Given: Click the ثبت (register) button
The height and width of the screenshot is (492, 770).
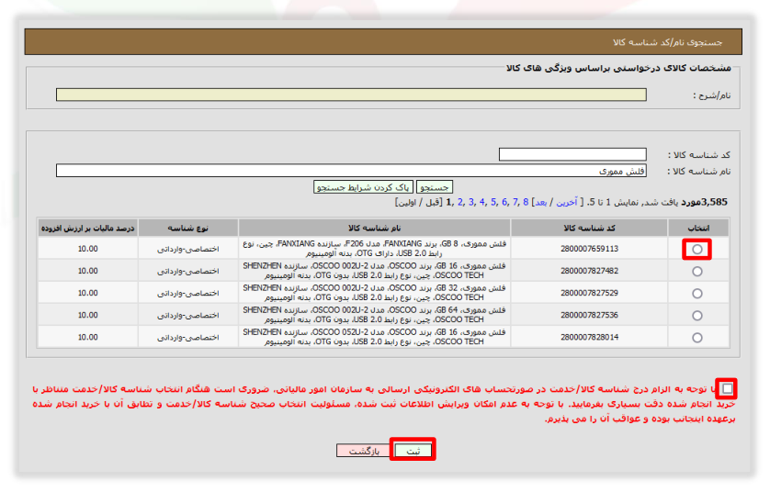Looking at the screenshot, I should point(413,451).
